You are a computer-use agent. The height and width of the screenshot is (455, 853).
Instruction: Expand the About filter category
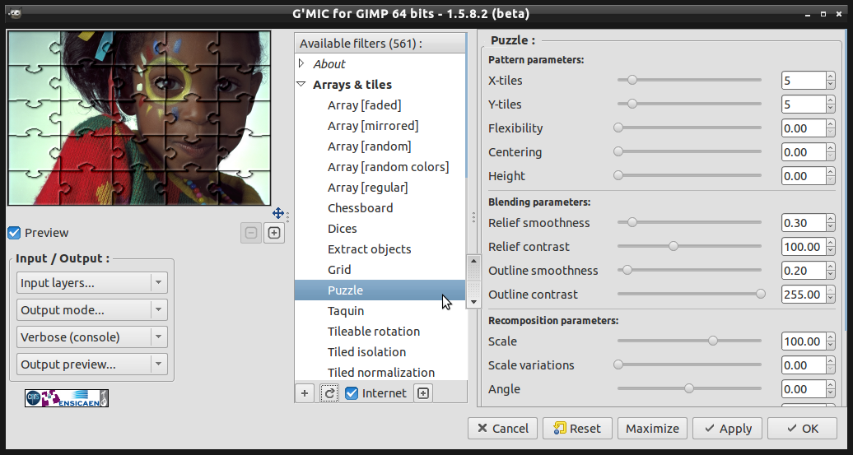(301, 63)
